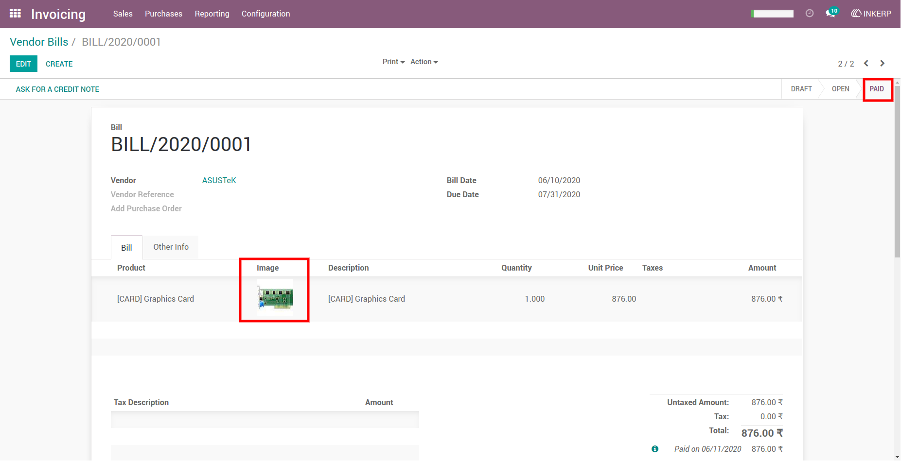Viewport: 901px width, 461px height.
Task: Open the ASUSTeK vendor link
Action: coord(219,180)
